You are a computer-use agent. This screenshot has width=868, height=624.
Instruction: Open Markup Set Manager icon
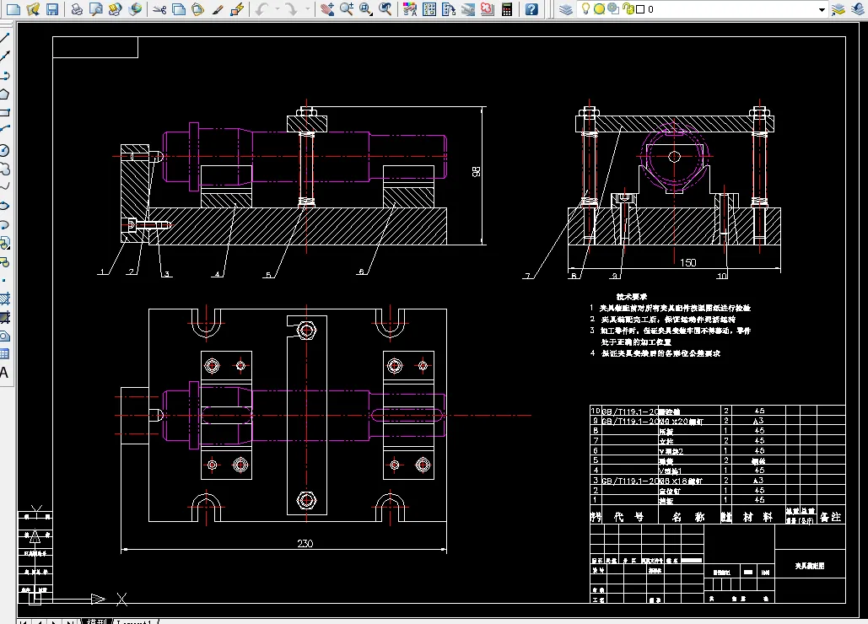(x=488, y=8)
